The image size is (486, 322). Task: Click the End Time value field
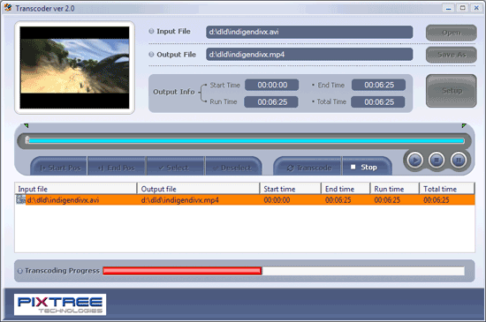378,85
